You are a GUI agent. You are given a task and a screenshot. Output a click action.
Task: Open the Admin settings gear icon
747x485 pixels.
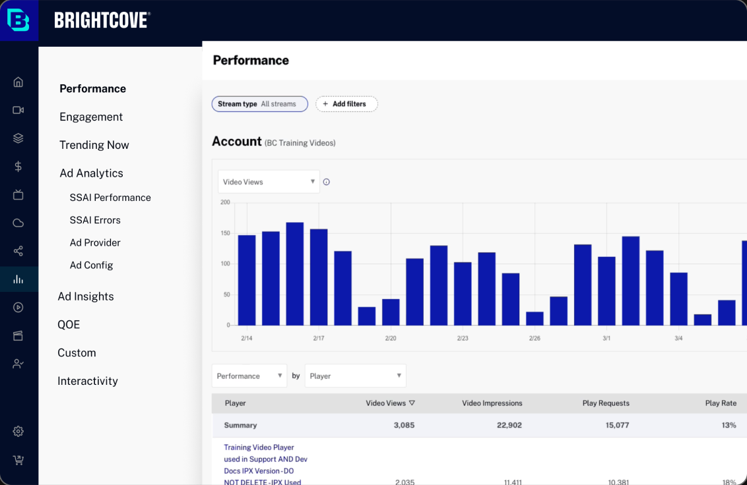[x=18, y=431]
